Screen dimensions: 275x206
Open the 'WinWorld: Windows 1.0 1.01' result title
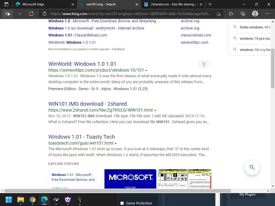pyautogui.click(x=82, y=64)
